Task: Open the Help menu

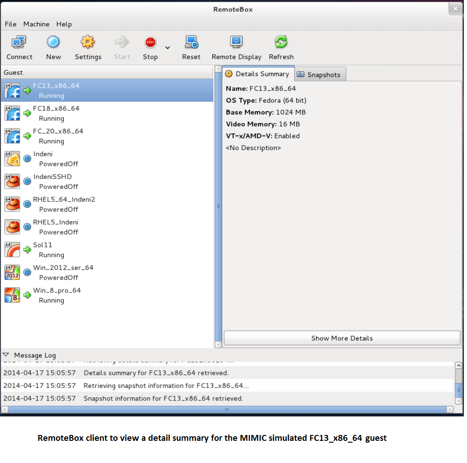Action: click(64, 24)
